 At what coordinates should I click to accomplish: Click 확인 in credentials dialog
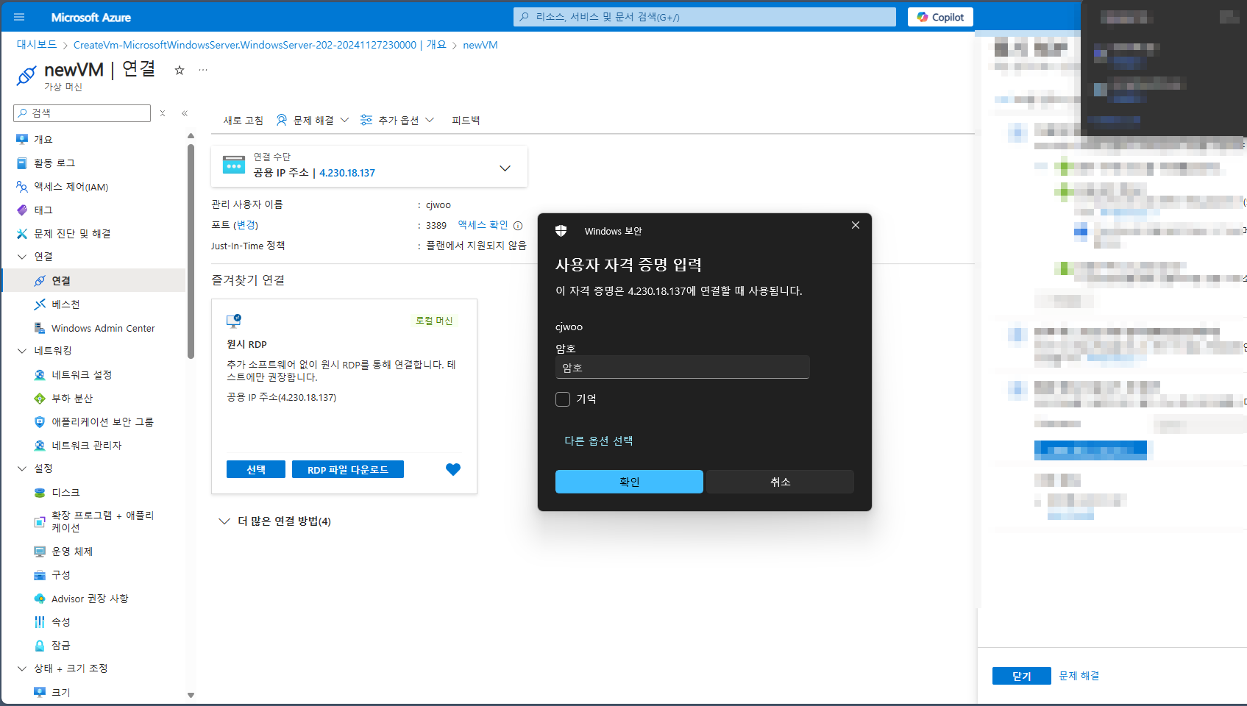(x=629, y=482)
